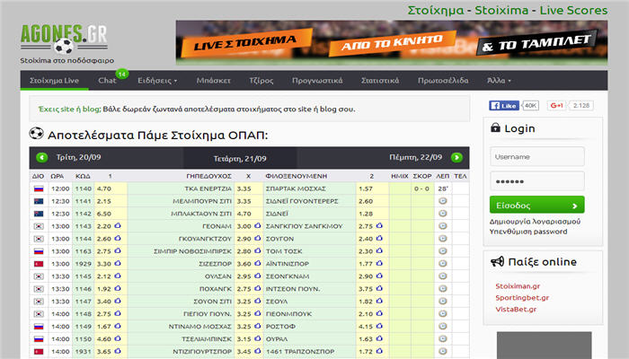Viewport: 629px width, 359px height.
Task: Click the Υπενθύμιση password link
Action: click(x=528, y=232)
